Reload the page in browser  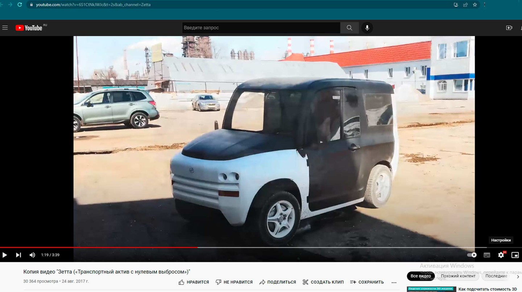pyautogui.click(x=20, y=5)
